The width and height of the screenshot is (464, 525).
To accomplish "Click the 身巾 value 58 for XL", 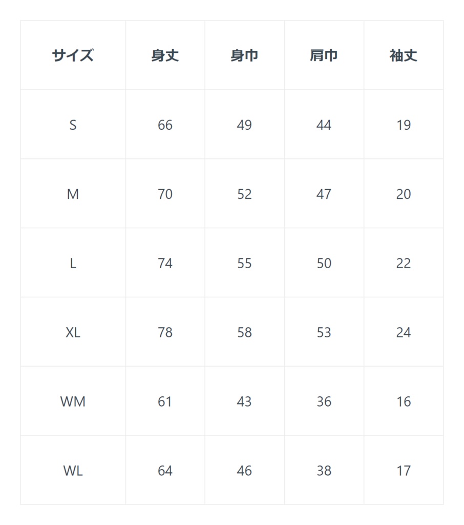I will pos(244,333).
